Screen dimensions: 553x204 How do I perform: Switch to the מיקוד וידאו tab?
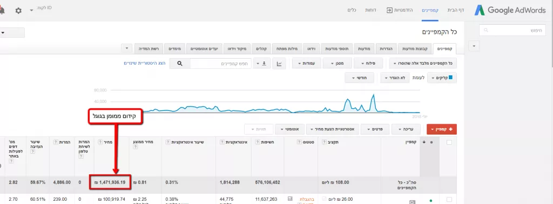tap(237, 48)
